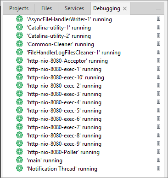Click the gear icon of AsyncFileHandlerWriter-1 thread
The image size is (168, 178).
19,19
